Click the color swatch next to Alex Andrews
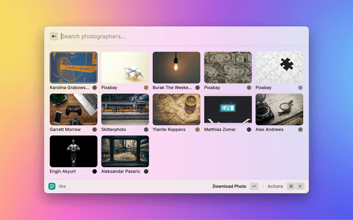 [x=301, y=130]
